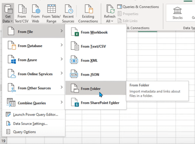
Task: Expand the From Azure submenu chevron
Action: 62,59
